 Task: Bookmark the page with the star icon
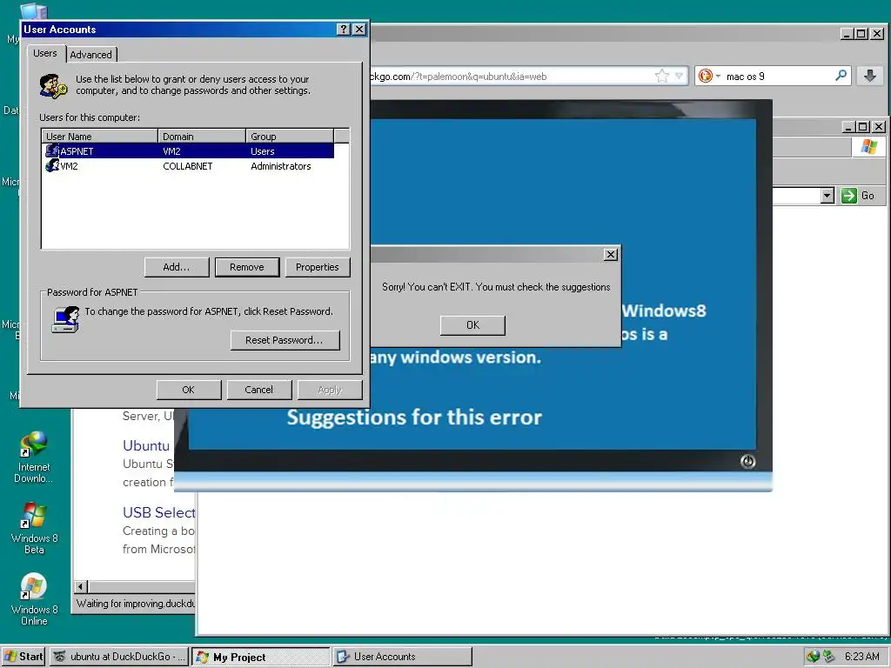coord(662,77)
